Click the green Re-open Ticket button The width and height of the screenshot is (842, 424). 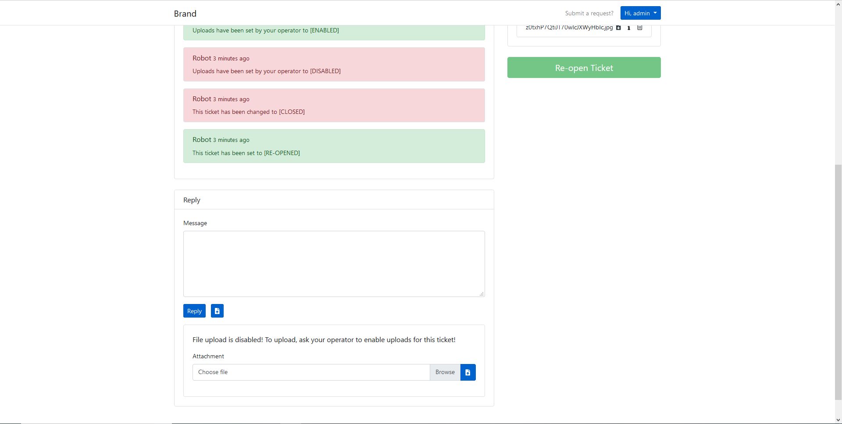click(584, 68)
